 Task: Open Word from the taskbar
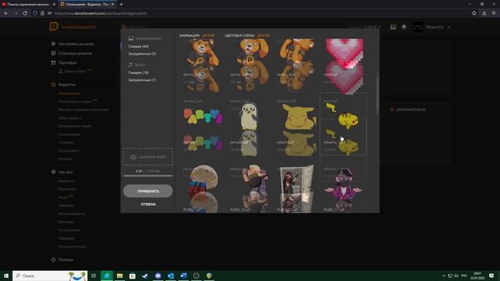pos(184,276)
